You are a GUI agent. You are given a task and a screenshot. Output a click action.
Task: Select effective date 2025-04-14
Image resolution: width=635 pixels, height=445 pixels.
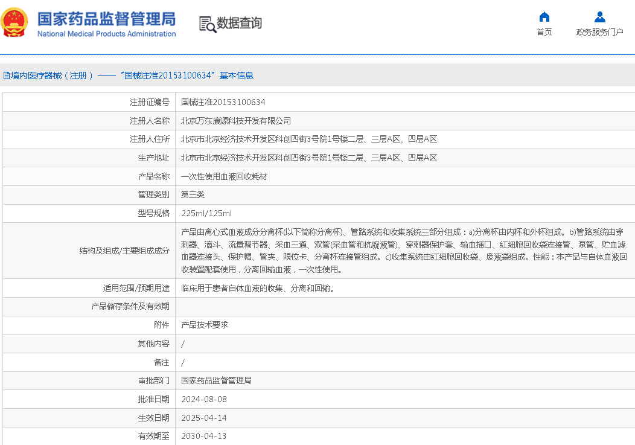click(204, 418)
